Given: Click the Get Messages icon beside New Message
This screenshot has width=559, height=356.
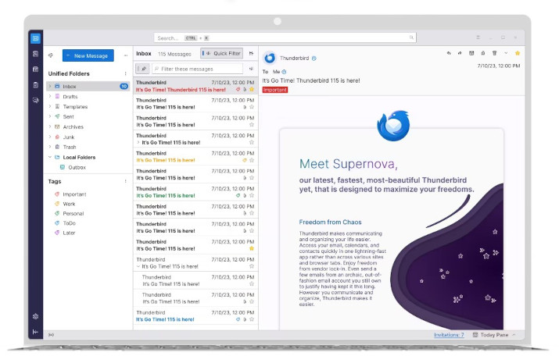Looking at the screenshot, I should (x=51, y=55).
